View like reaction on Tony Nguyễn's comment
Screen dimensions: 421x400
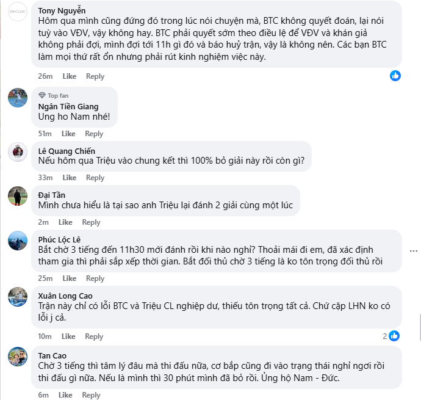click(x=395, y=76)
